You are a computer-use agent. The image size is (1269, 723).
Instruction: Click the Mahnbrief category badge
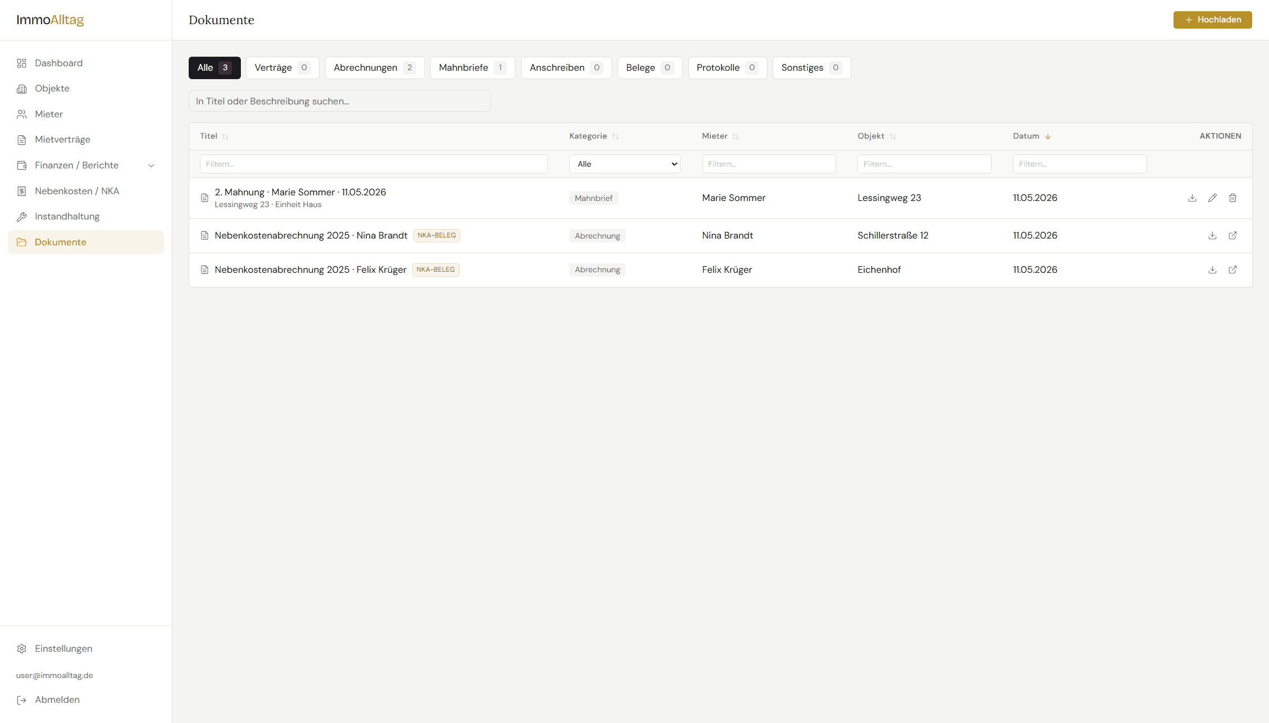pos(594,198)
